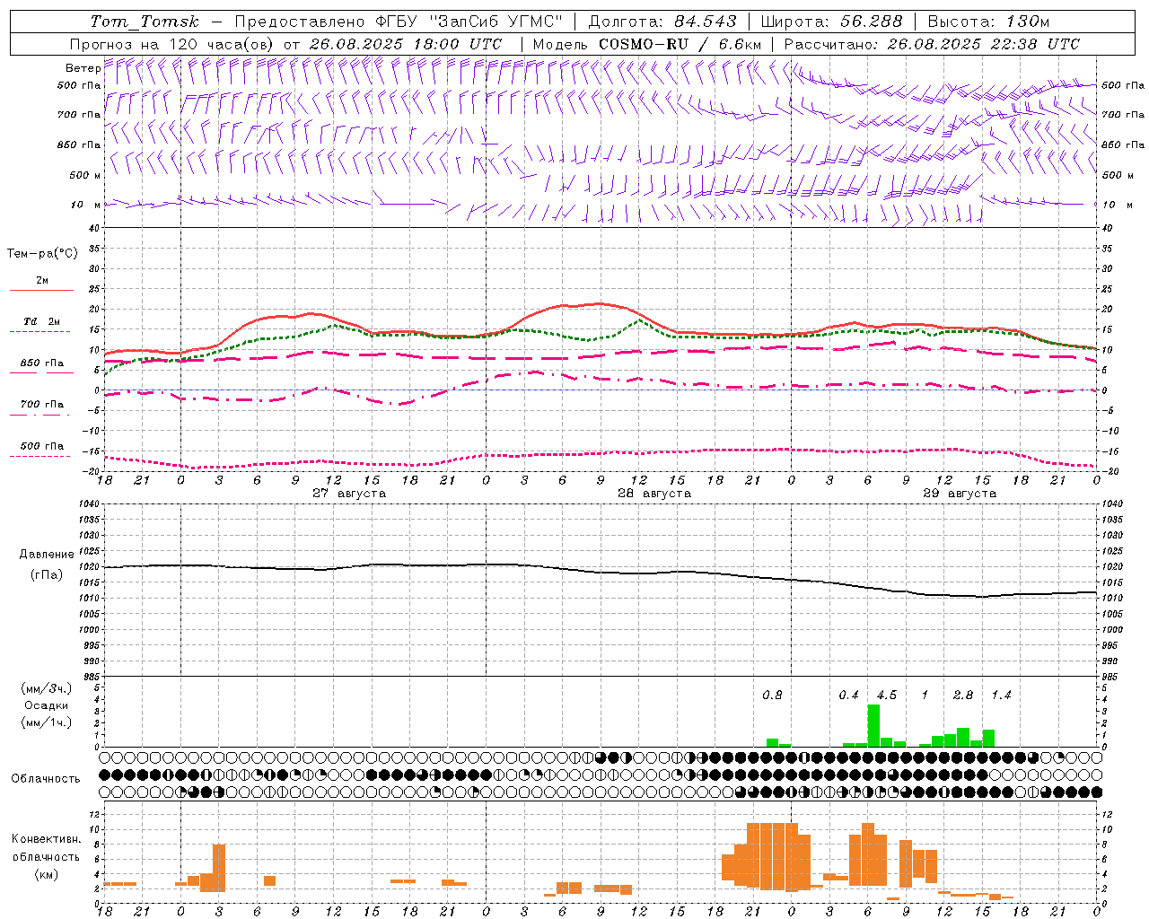Click the '29 августа' date label
The height and width of the screenshot is (919, 1149).
pos(960,494)
